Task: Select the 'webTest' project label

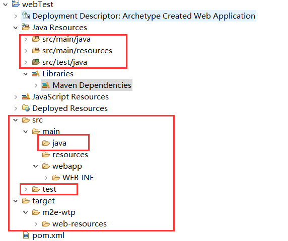Action: tap(38, 5)
